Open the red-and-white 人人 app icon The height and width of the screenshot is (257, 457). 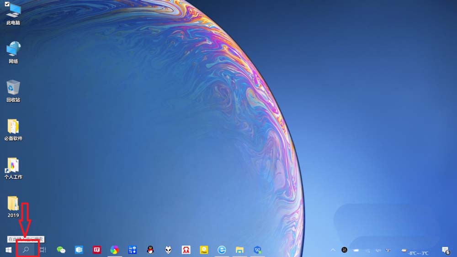coord(186,250)
